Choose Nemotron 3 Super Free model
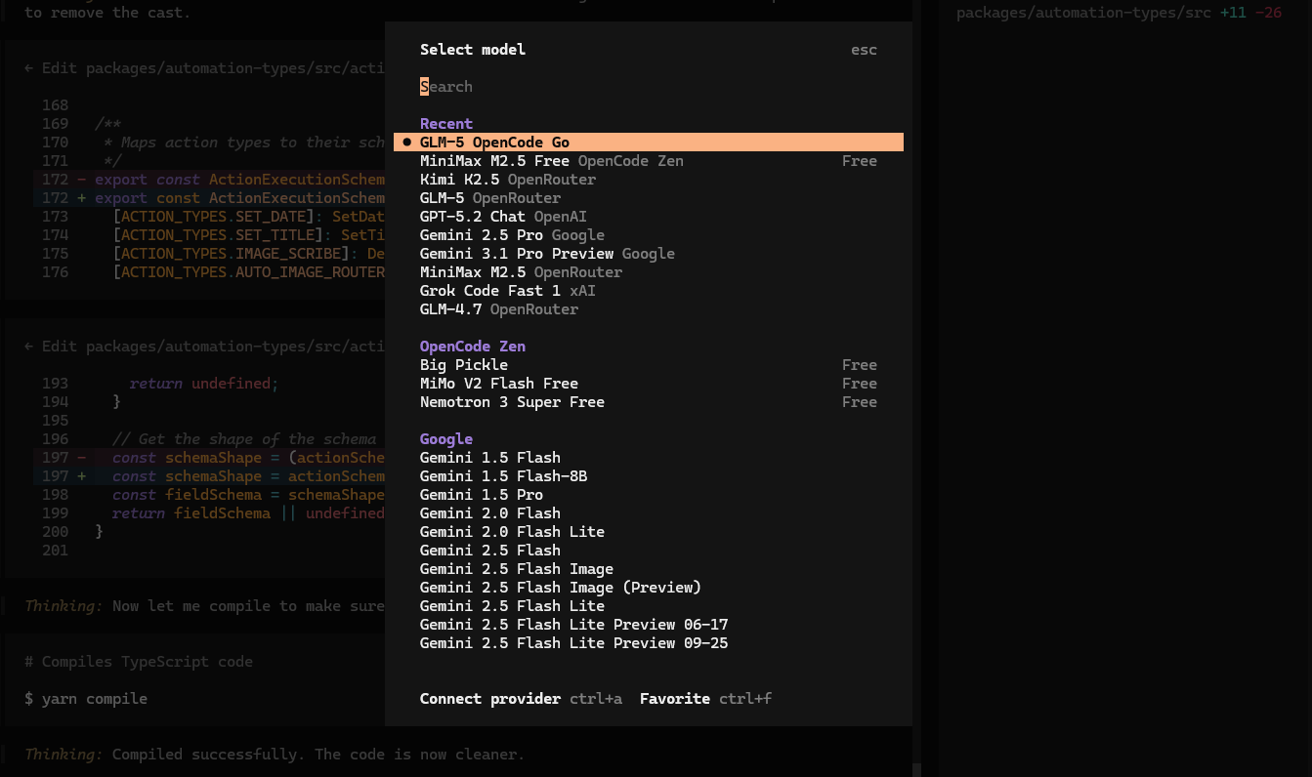The height and width of the screenshot is (777, 1312). pyautogui.click(x=649, y=402)
